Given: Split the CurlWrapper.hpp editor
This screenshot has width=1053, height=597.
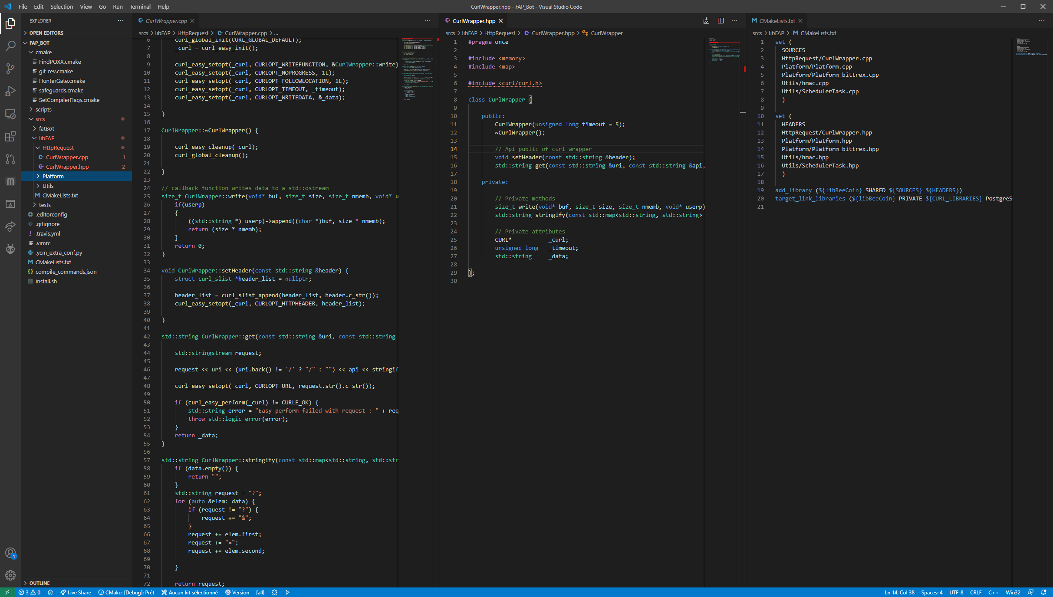Looking at the screenshot, I should click(721, 21).
